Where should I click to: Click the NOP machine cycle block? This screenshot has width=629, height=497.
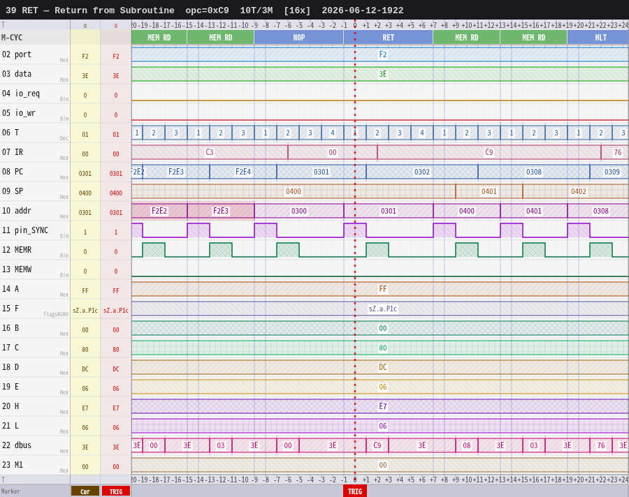(x=299, y=38)
